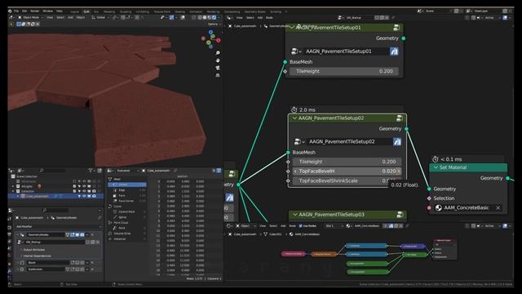Toggle camera view icon in viewport
Screen dimensions: 522x294
click(x=218, y=68)
